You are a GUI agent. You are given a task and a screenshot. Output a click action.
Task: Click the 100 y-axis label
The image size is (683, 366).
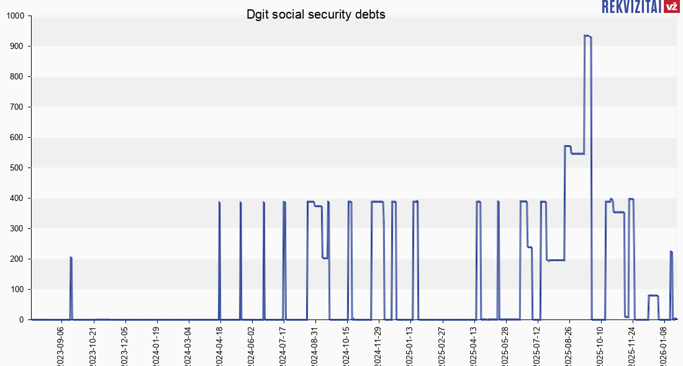pos(16,290)
